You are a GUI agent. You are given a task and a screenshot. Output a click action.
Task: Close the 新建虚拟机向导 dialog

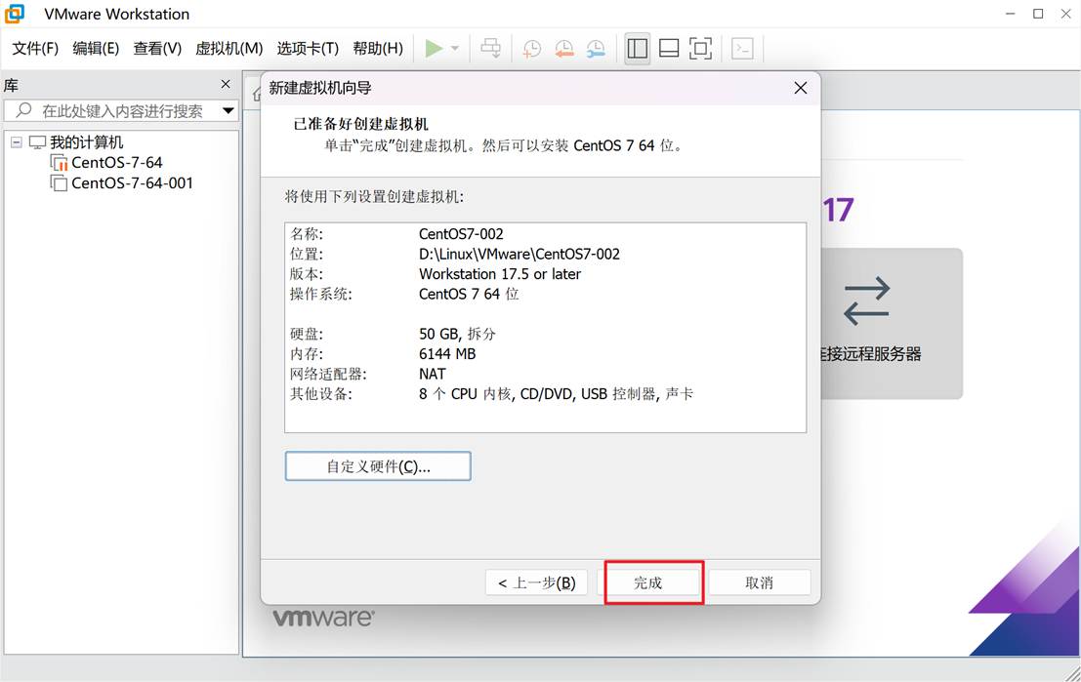tap(801, 88)
